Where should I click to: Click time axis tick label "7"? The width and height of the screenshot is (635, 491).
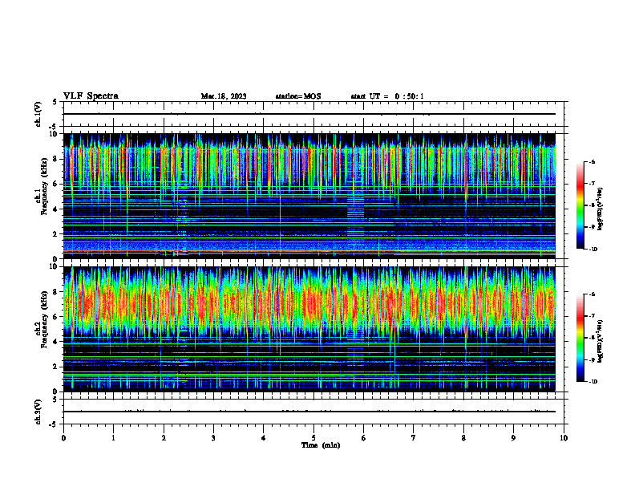point(414,438)
